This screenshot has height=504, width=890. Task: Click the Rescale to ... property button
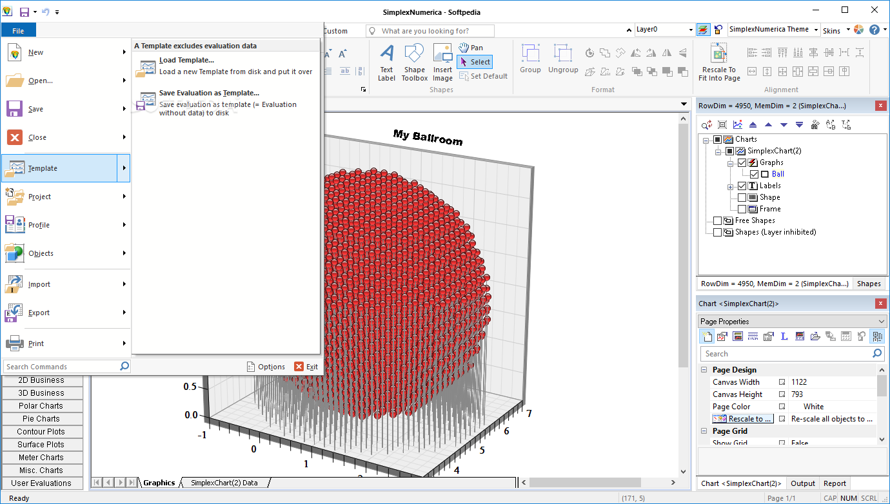(x=742, y=419)
